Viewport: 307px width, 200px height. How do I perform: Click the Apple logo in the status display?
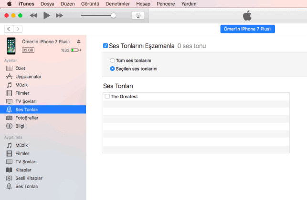coord(247,16)
